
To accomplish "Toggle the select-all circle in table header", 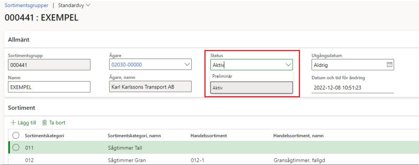I will pos(15,136).
